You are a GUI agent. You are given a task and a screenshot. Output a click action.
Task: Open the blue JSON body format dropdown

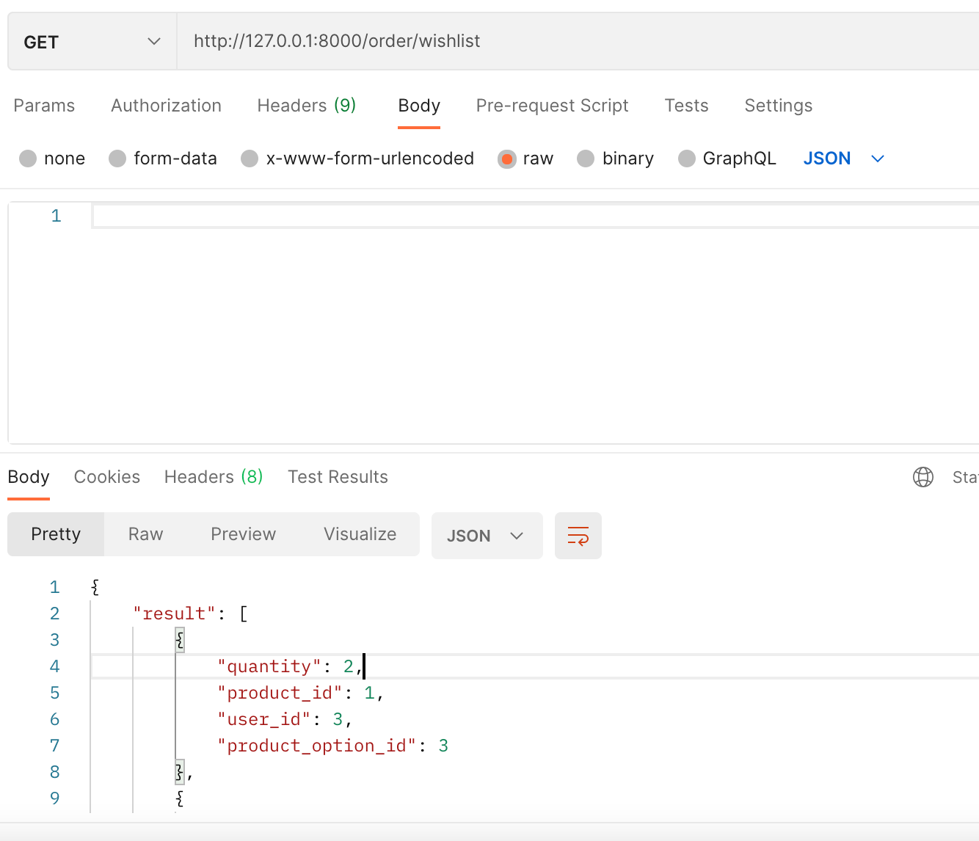click(x=843, y=159)
